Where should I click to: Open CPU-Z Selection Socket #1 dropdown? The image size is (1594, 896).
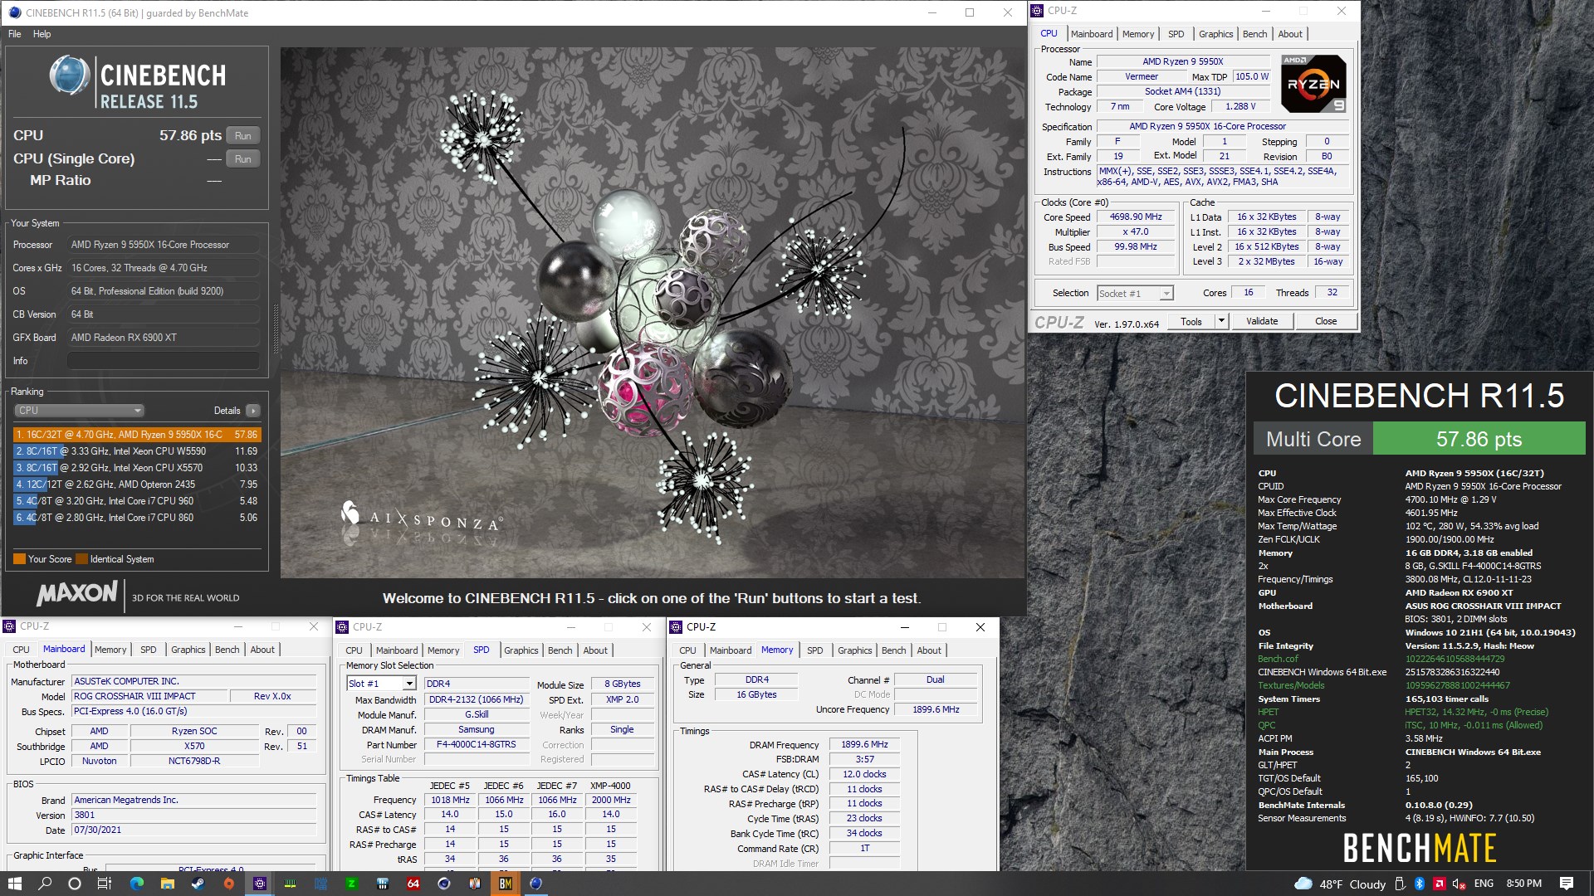1135,293
